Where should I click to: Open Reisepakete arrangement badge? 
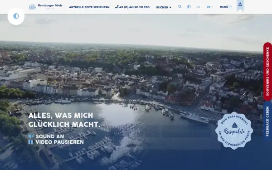pyautogui.click(x=234, y=131)
